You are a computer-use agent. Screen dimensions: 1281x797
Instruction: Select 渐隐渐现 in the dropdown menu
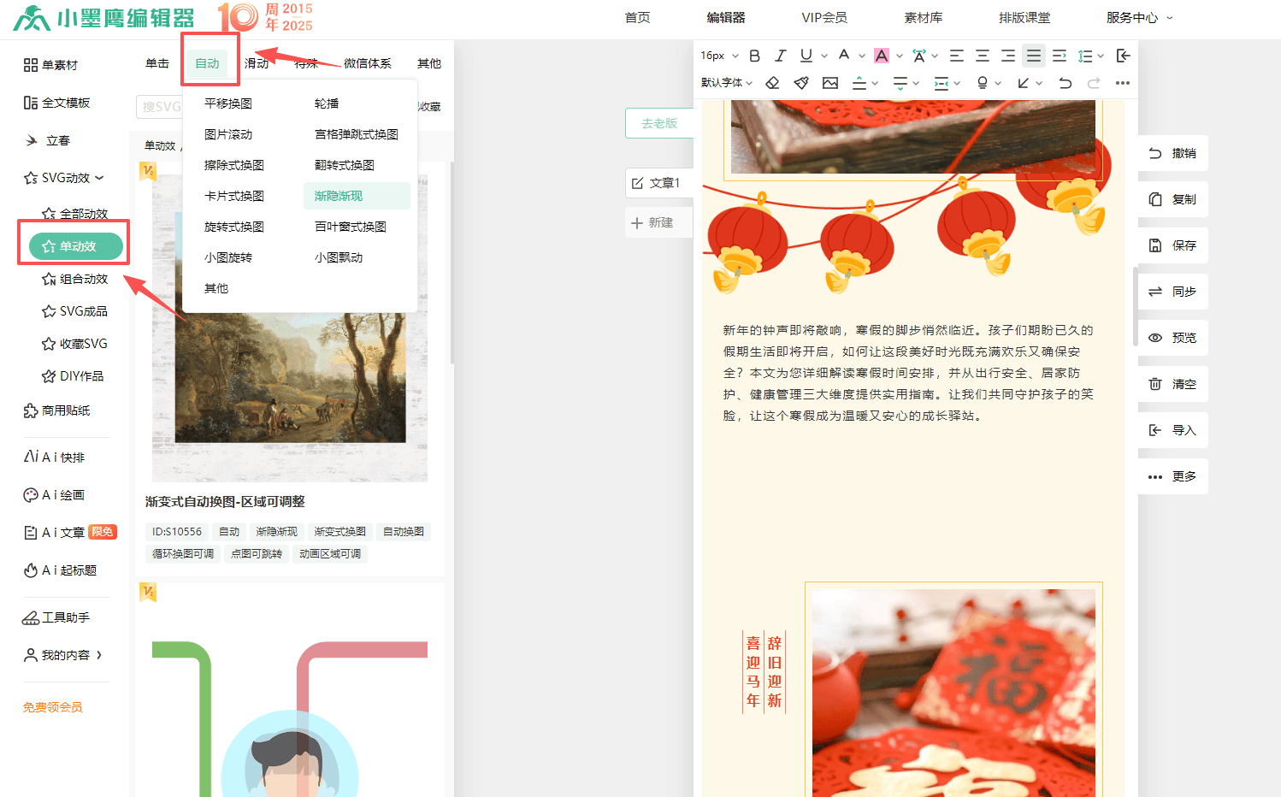[339, 196]
